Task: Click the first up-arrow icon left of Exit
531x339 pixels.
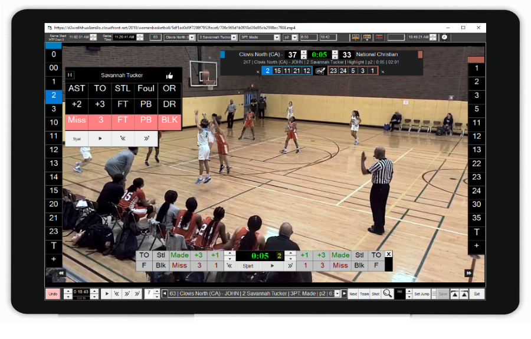Action: tap(455, 294)
